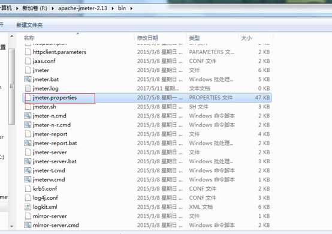Image resolution: width=332 pixels, height=234 pixels.
Task: Sort files by the 名称 column header
Action: (29, 38)
